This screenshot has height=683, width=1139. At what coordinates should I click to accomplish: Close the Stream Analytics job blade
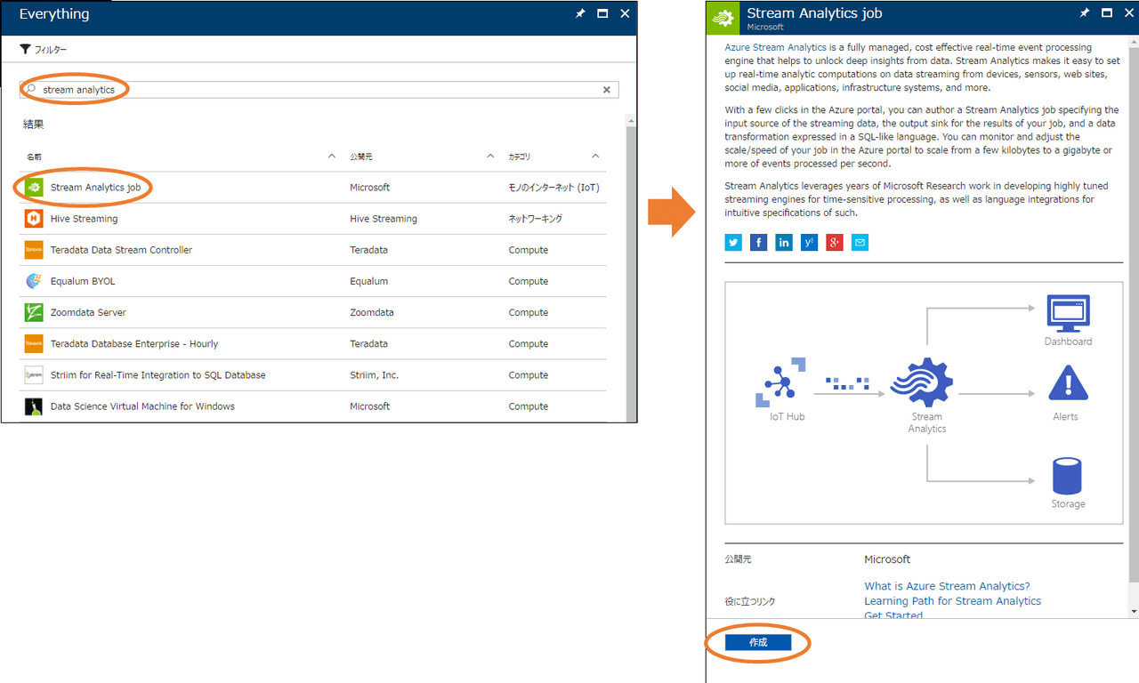pyautogui.click(x=1128, y=13)
